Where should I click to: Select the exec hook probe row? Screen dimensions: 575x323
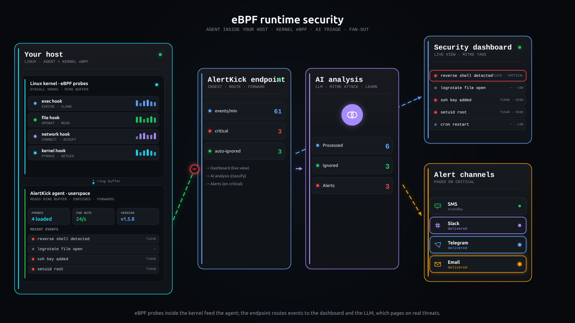93,103
